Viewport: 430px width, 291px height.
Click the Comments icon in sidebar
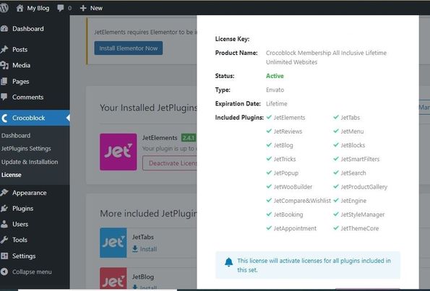[x=4, y=97]
